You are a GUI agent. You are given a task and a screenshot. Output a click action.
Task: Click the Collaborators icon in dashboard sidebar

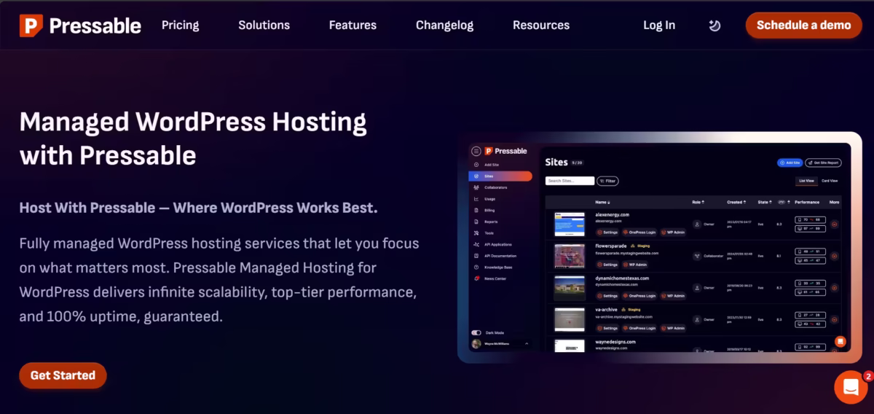pos(476,187)
